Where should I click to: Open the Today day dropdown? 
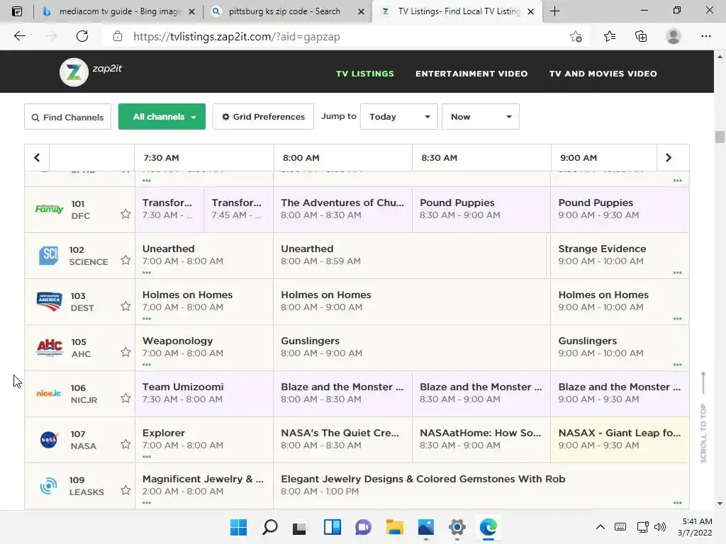pos(398,117)
